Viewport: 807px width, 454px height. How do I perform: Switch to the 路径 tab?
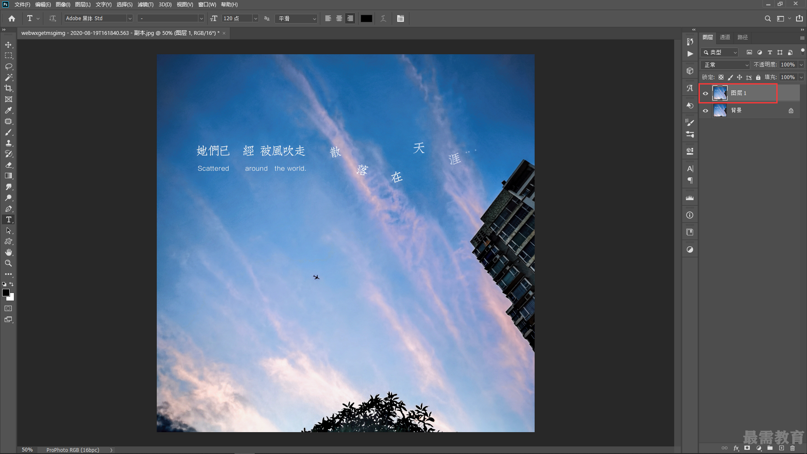743,37
